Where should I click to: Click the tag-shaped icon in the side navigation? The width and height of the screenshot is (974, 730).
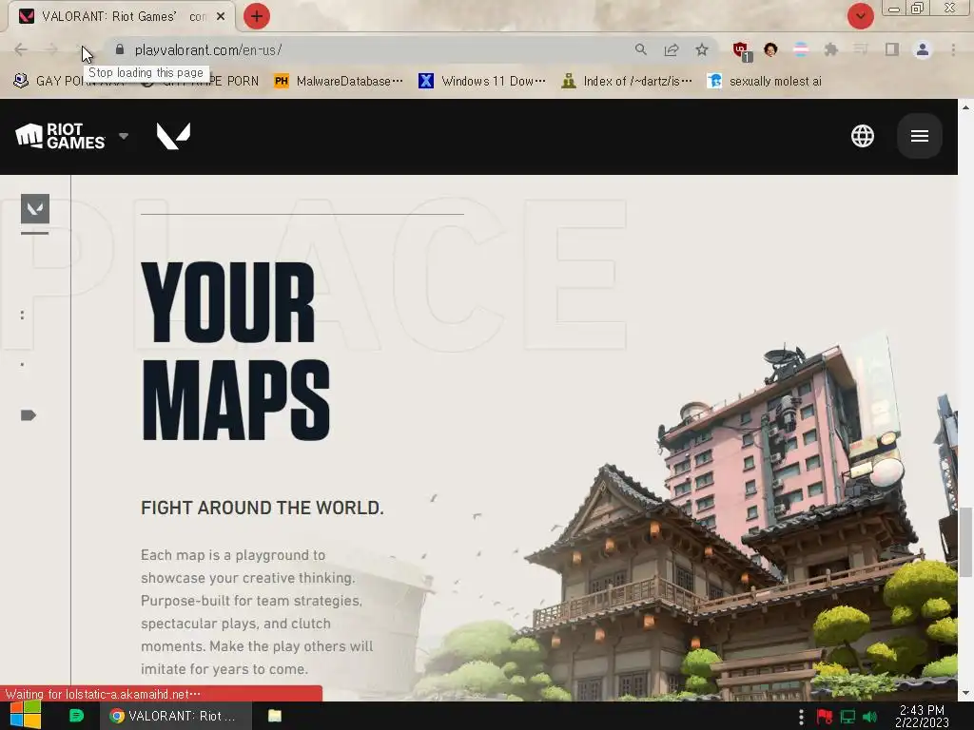(28, 415)
